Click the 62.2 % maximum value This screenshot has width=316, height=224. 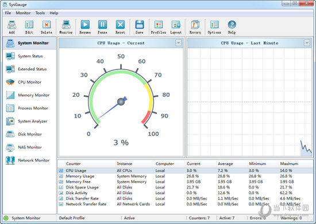tap(286, 193)
